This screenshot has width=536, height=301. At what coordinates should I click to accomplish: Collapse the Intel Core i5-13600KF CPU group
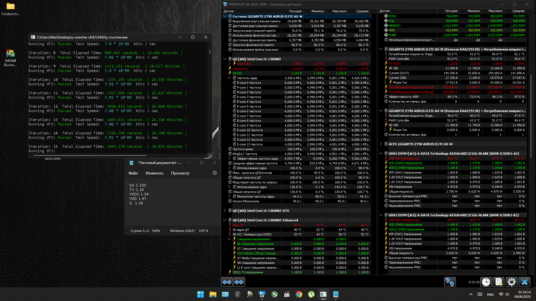click(x=225, y=59)
